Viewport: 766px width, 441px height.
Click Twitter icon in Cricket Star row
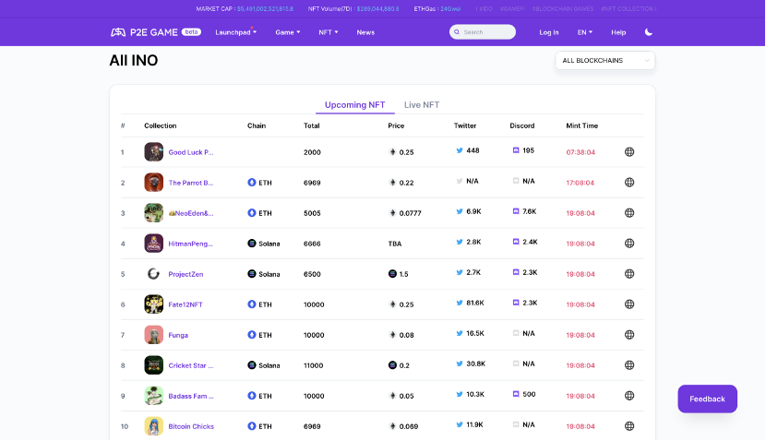[460, 364]
